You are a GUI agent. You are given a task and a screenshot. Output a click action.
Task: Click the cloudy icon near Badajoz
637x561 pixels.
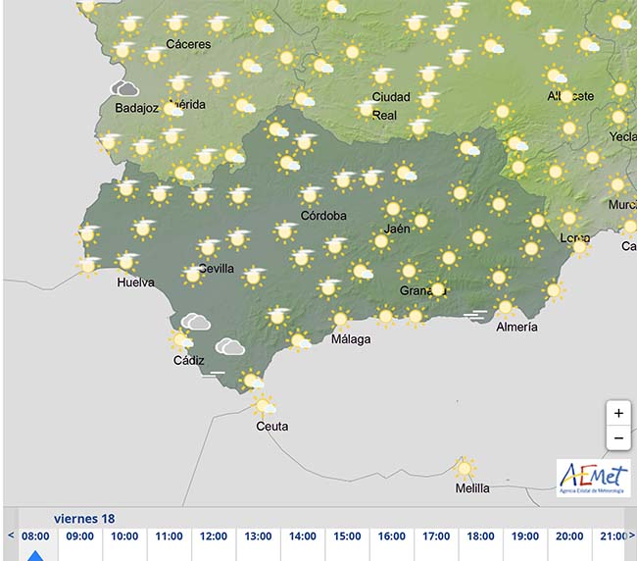124,88
